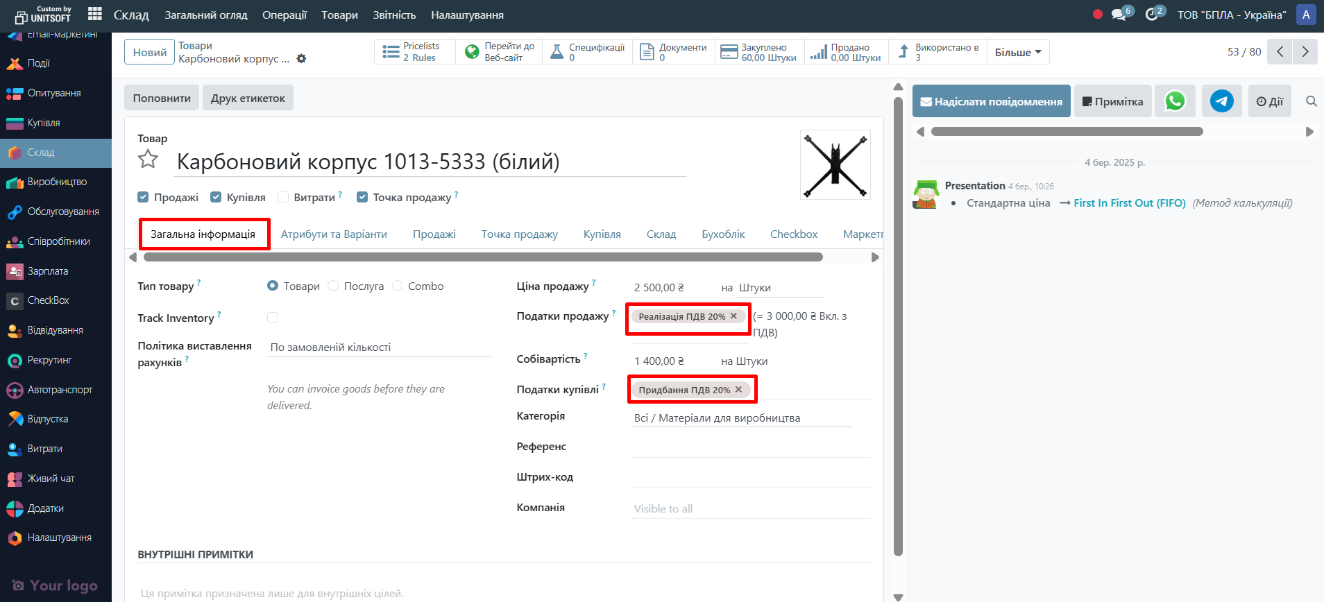Mark product as favorite with star
The width and height of the screenshot is (1324, 602).
pyautogui.click(x=148, y=160)
